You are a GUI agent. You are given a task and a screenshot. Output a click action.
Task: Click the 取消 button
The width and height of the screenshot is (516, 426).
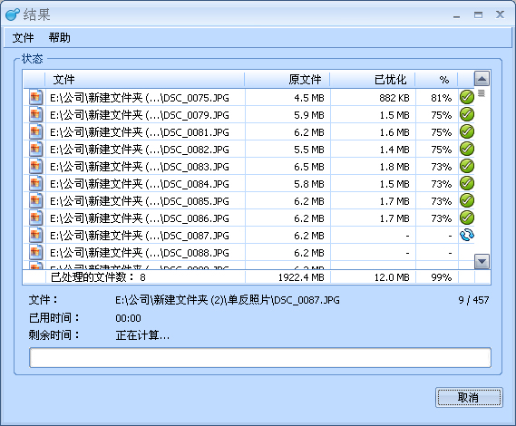[469, 397]
